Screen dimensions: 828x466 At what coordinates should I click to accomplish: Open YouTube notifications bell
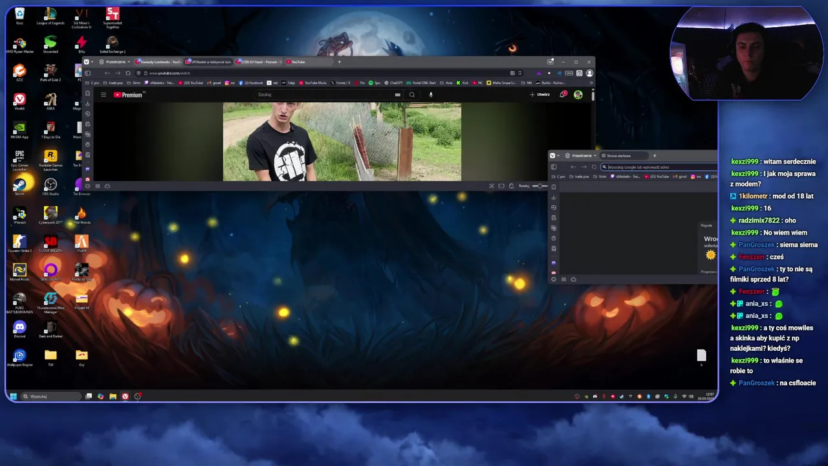coord(563,94)
